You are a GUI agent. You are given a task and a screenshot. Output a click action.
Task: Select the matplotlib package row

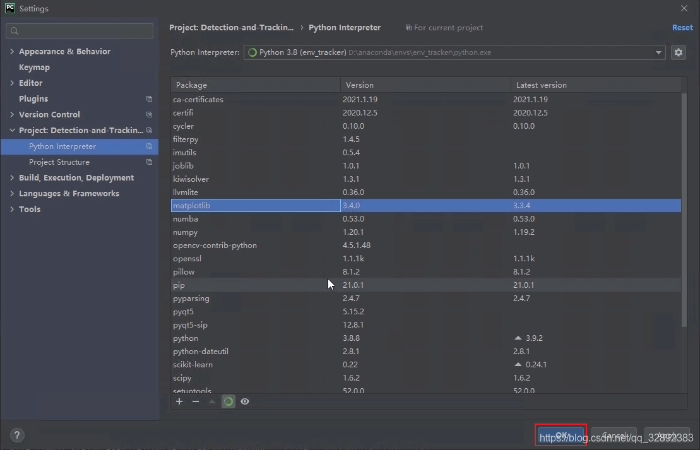click(426, 205)
